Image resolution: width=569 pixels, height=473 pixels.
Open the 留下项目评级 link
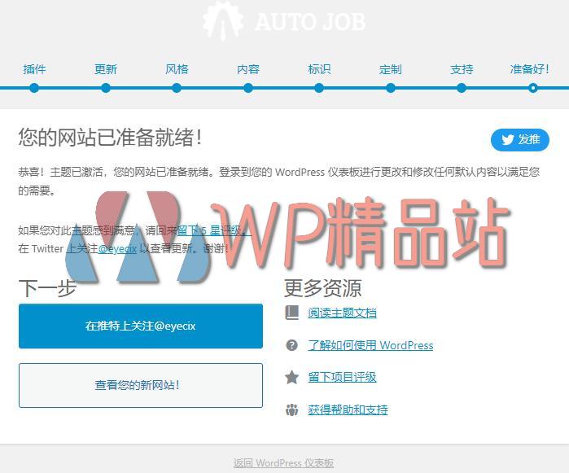coord(342,377)
